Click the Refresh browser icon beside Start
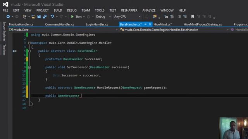 88,17
